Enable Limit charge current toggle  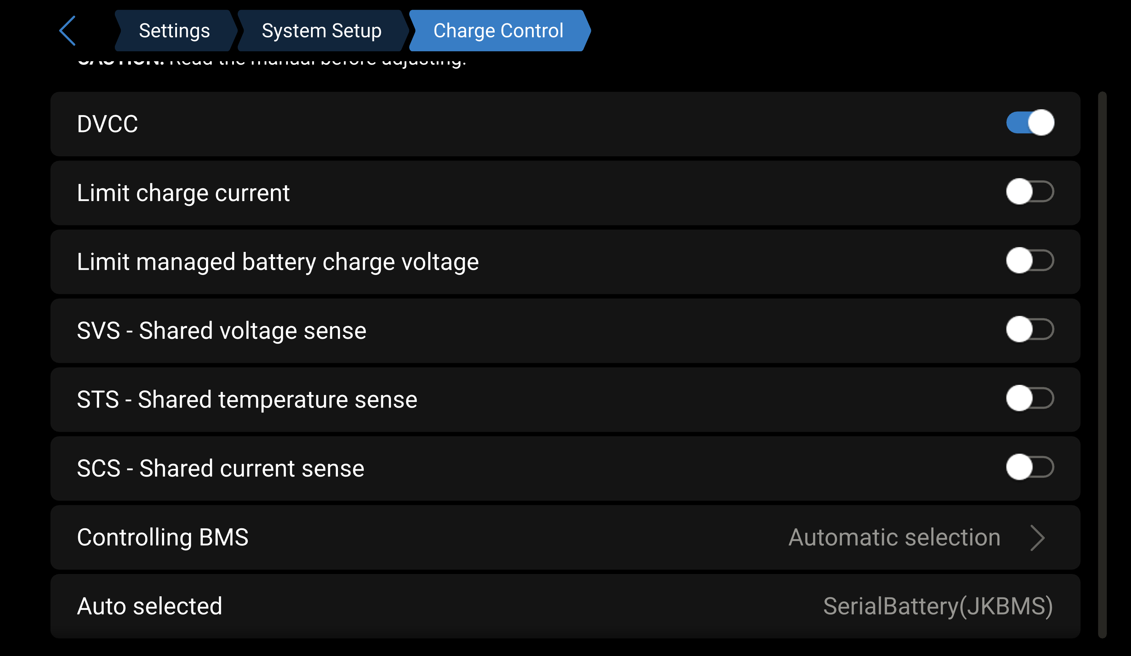1030,192
